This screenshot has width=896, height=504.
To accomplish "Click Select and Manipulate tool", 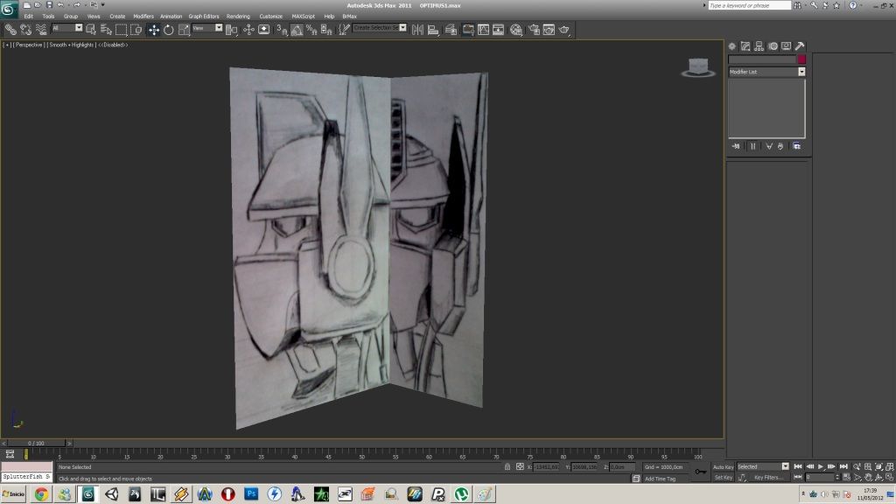I will pos(248,30).
